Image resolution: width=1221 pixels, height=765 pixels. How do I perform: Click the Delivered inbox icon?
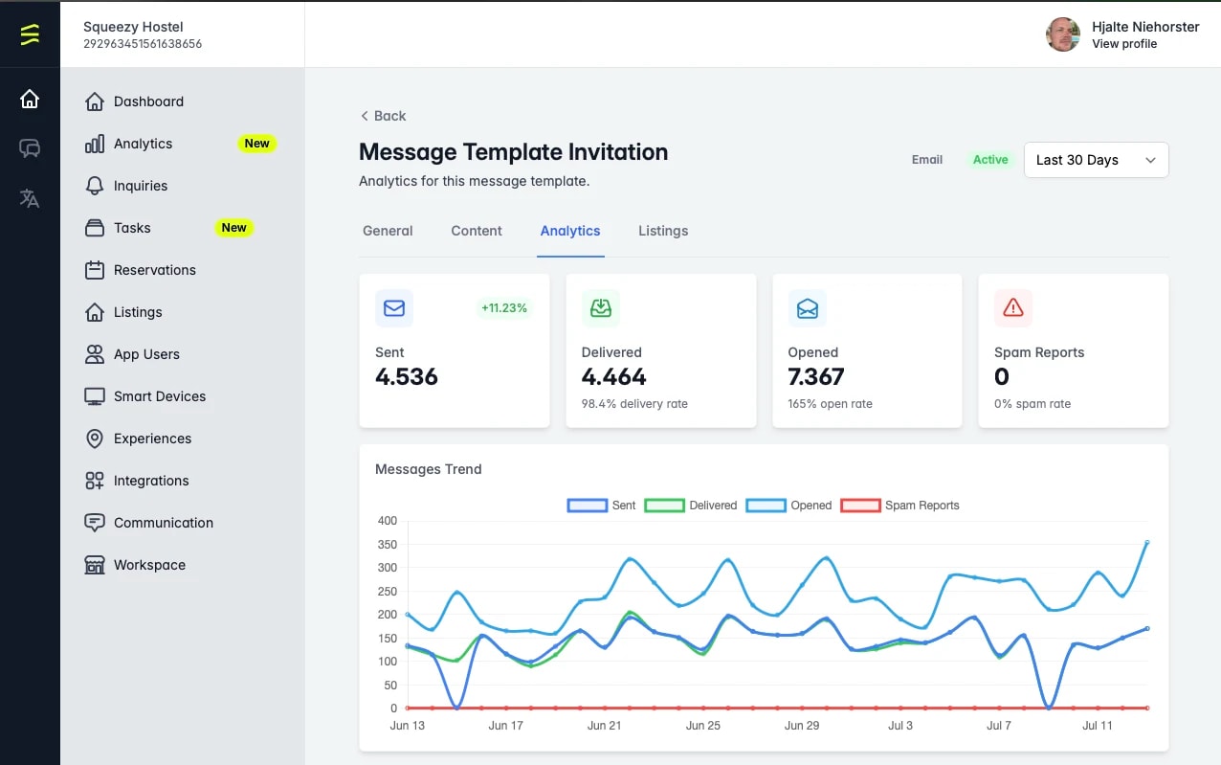[601, 308]
